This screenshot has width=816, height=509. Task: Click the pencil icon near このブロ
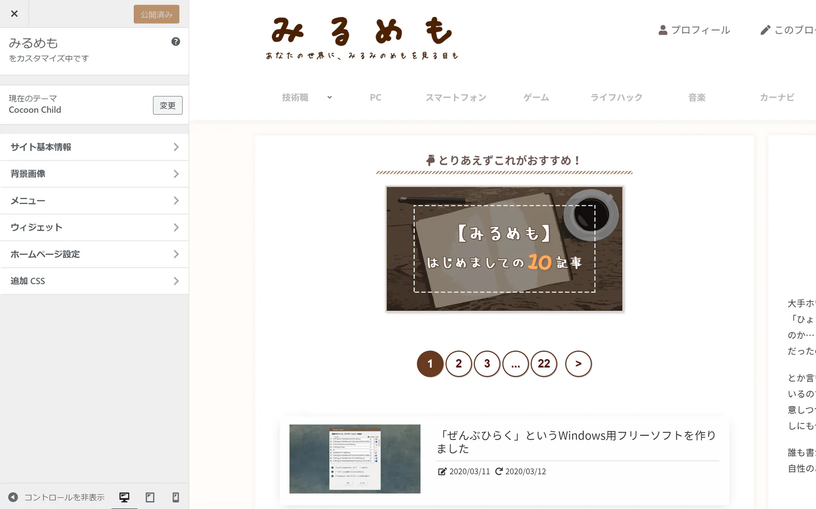(765, 30)
